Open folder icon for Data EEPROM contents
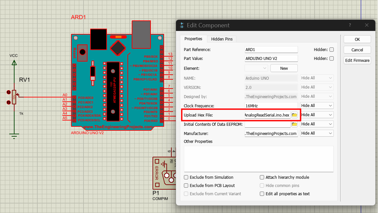378x213 pixels. click(294, 124)
